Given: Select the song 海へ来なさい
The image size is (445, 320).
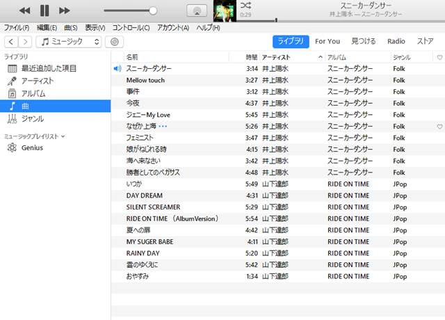Looking at the screenshot, I should (x=143, y=161).
